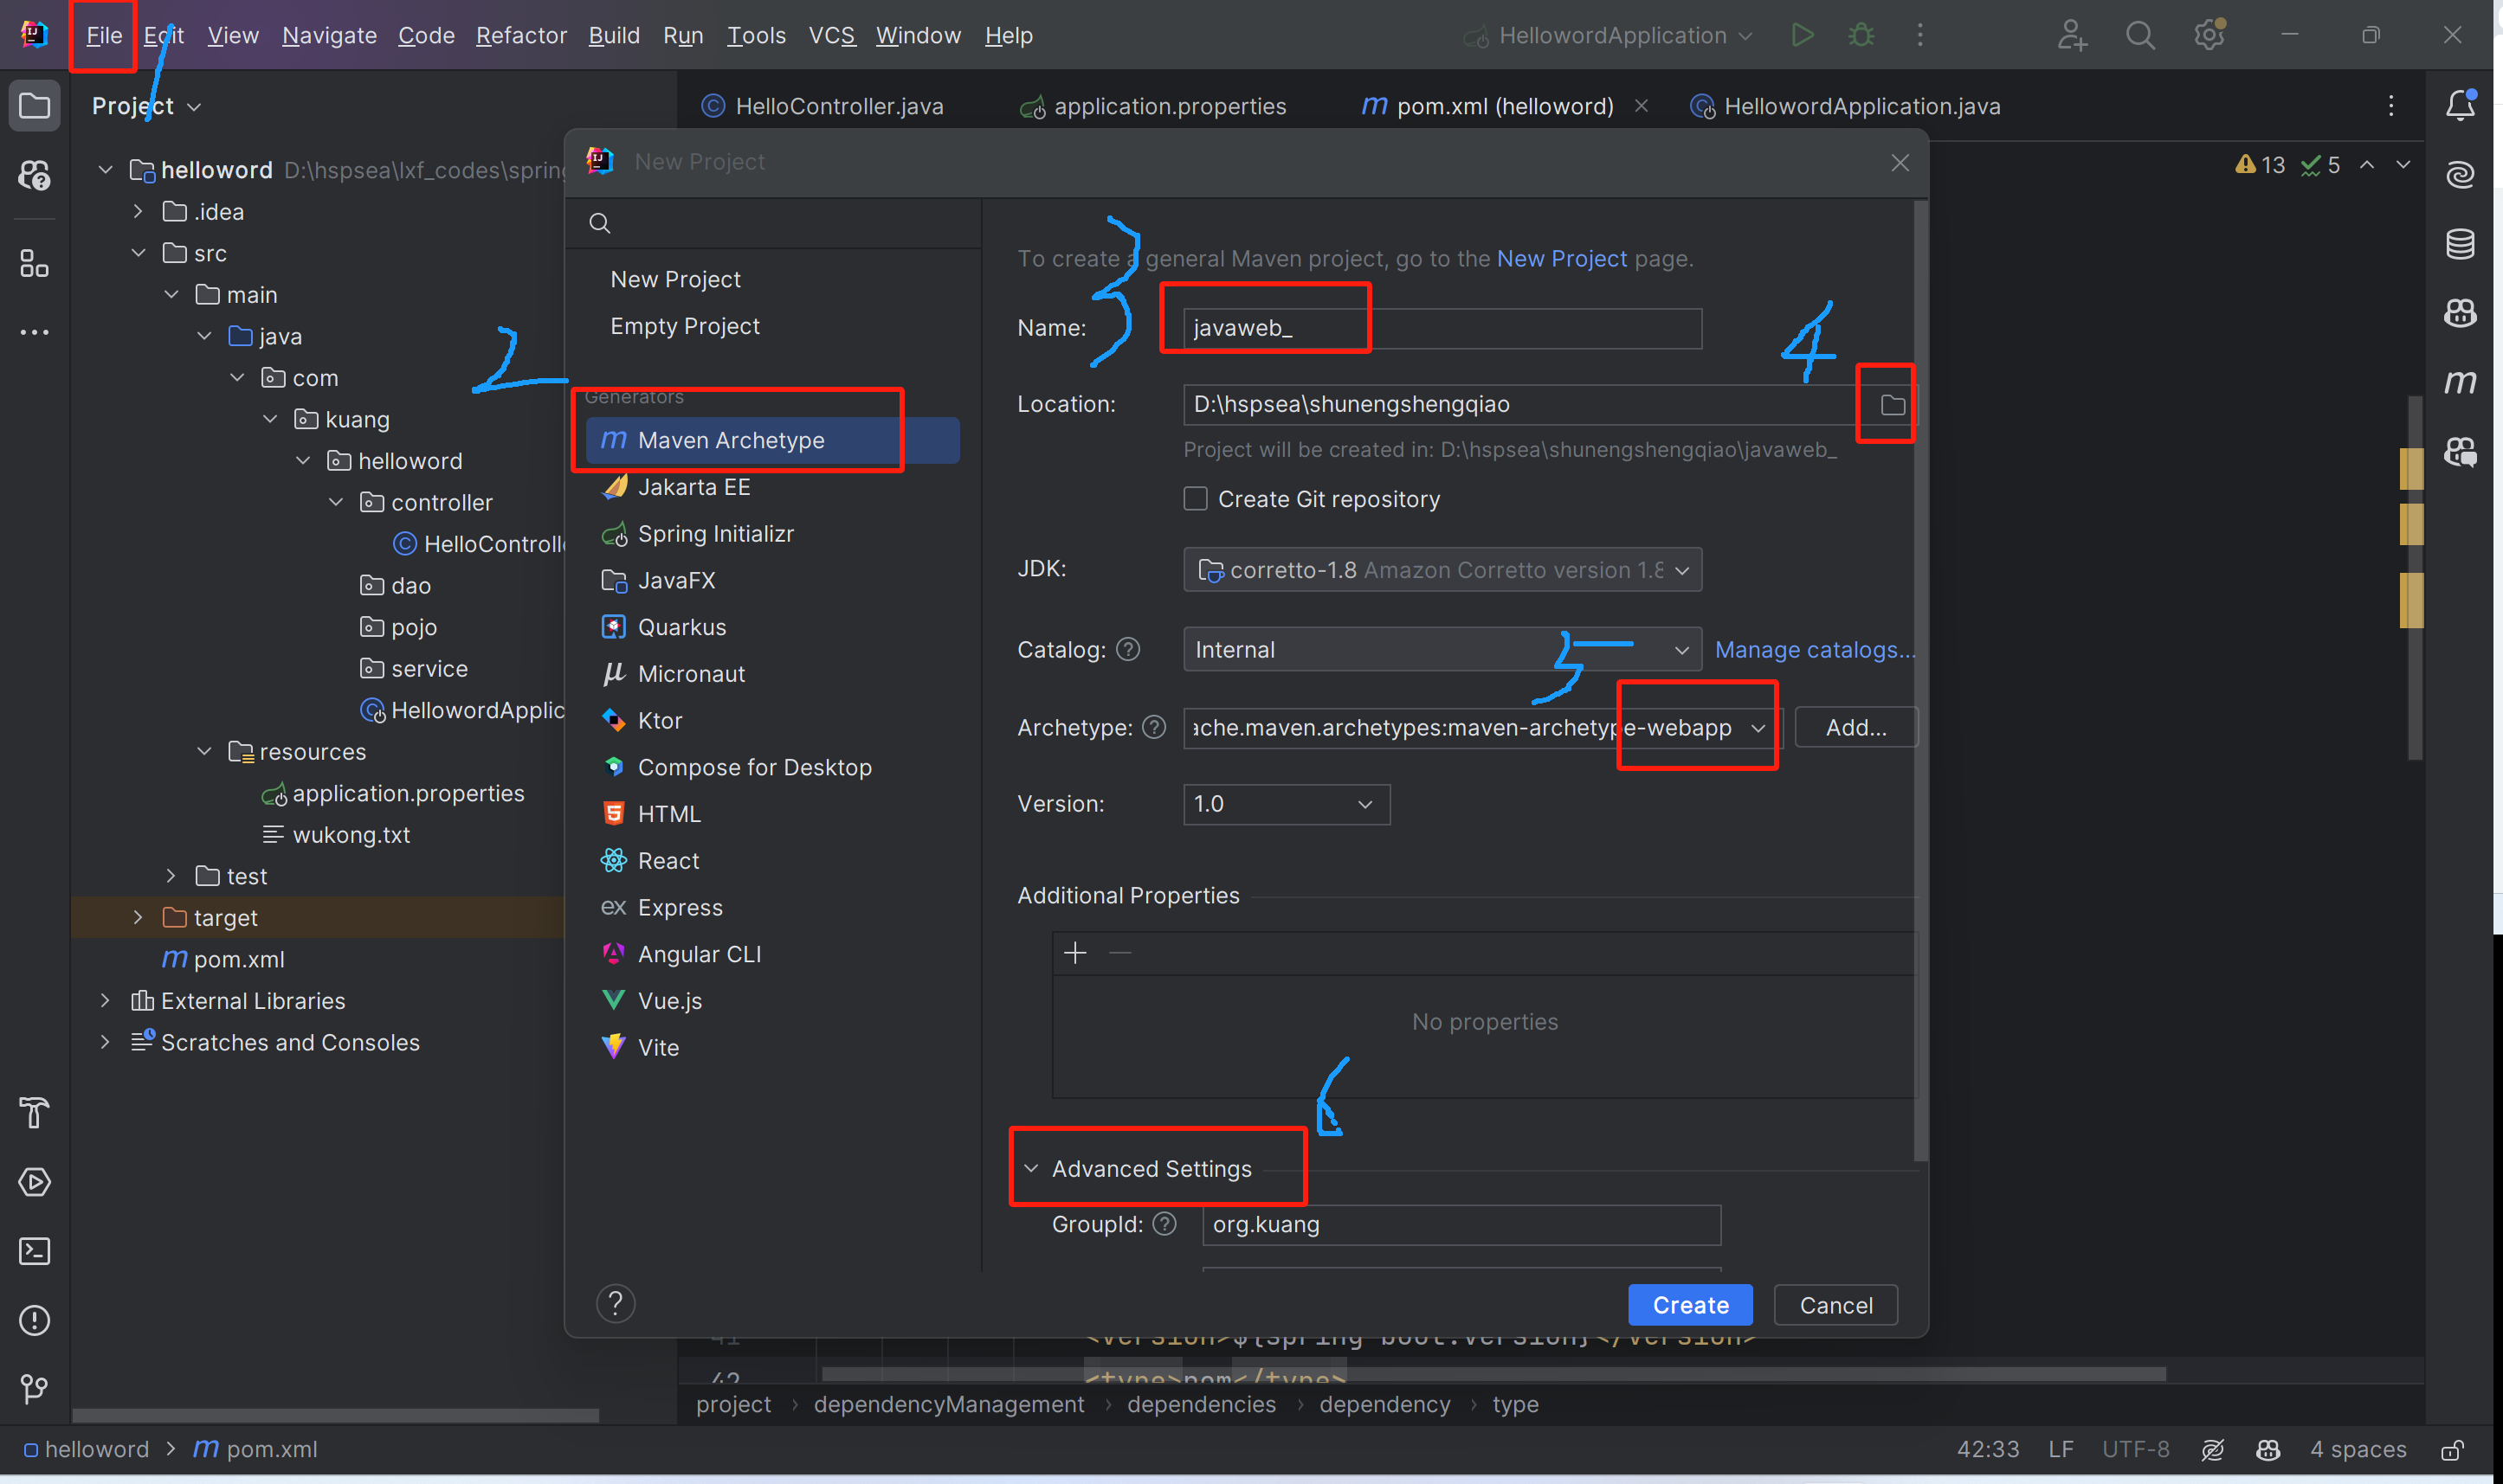Open the Version 1.0 dropdown
Viewport: 2503px width, 1484px height.
point(1286,804)
